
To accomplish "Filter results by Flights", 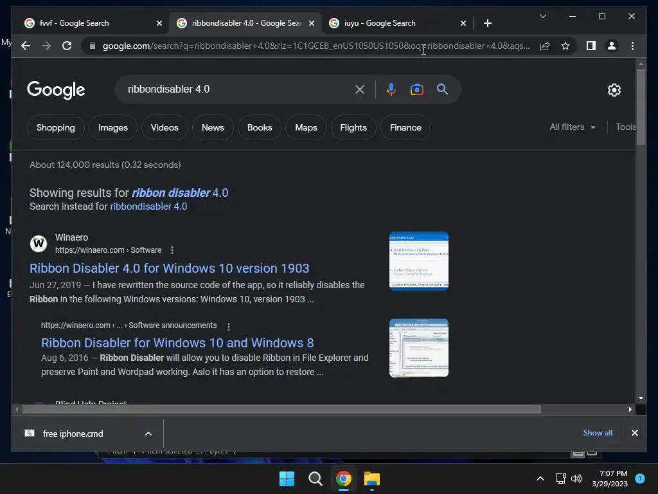I will click(353, 127).
